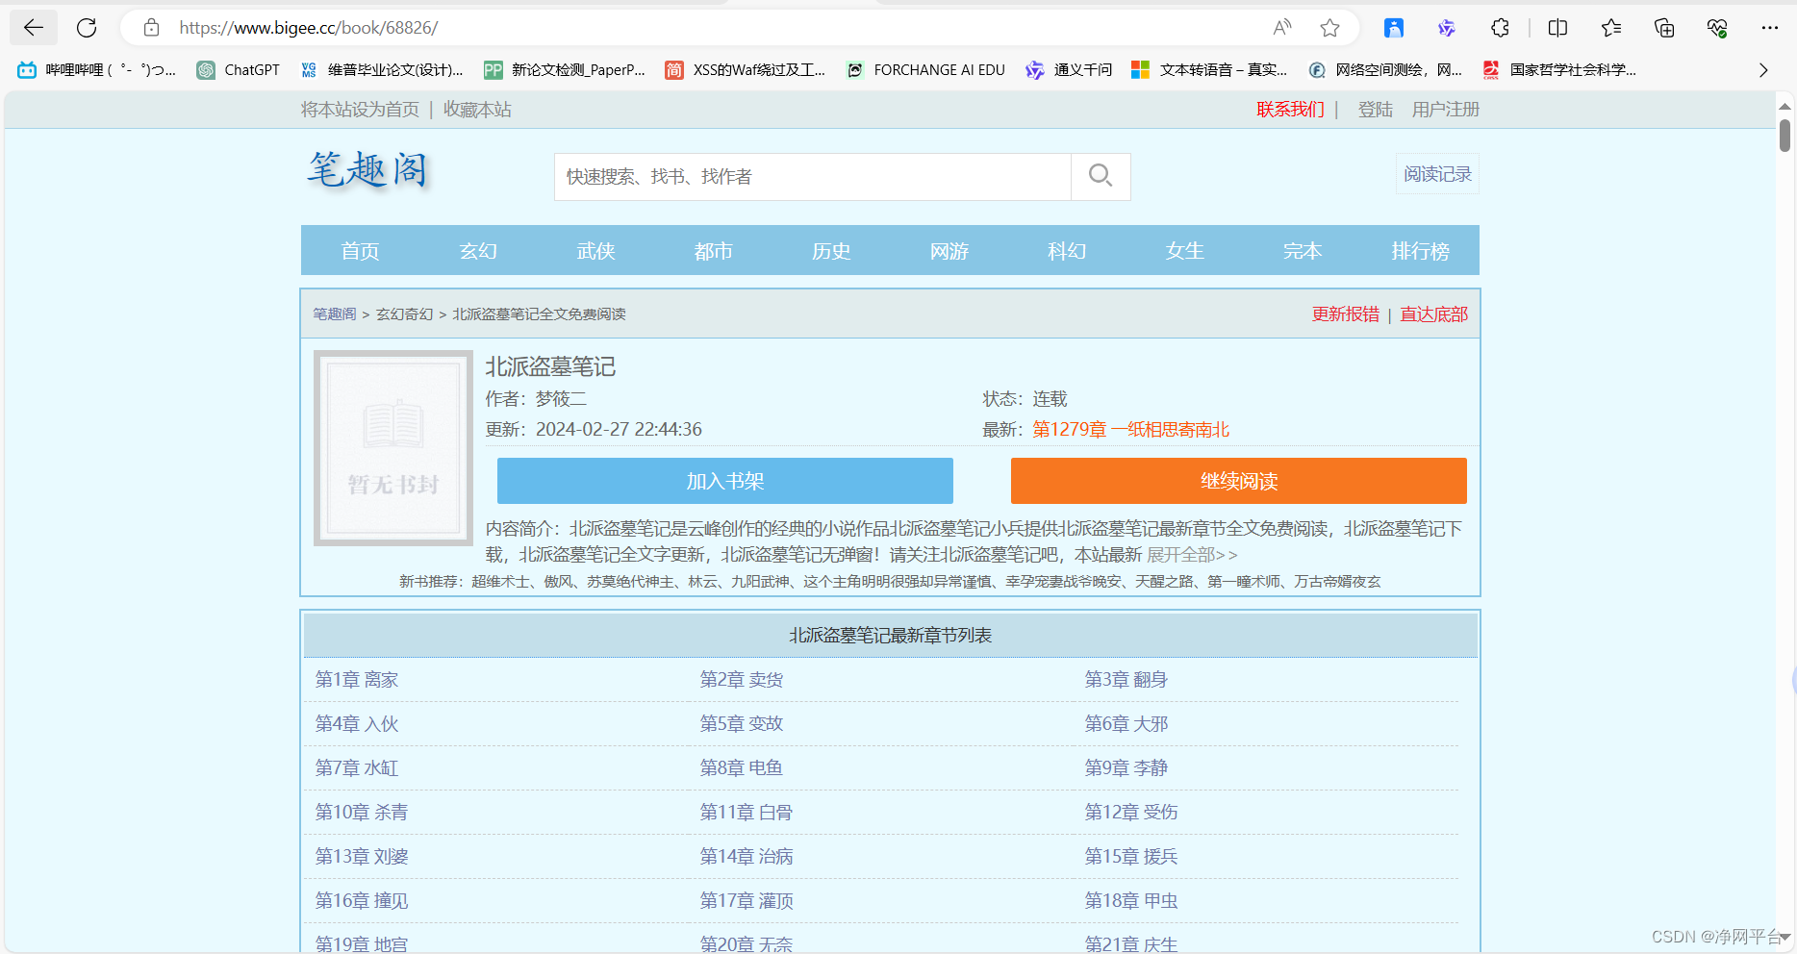
Task: Select the 首页 navigation tab
Action: coord(360,251)
